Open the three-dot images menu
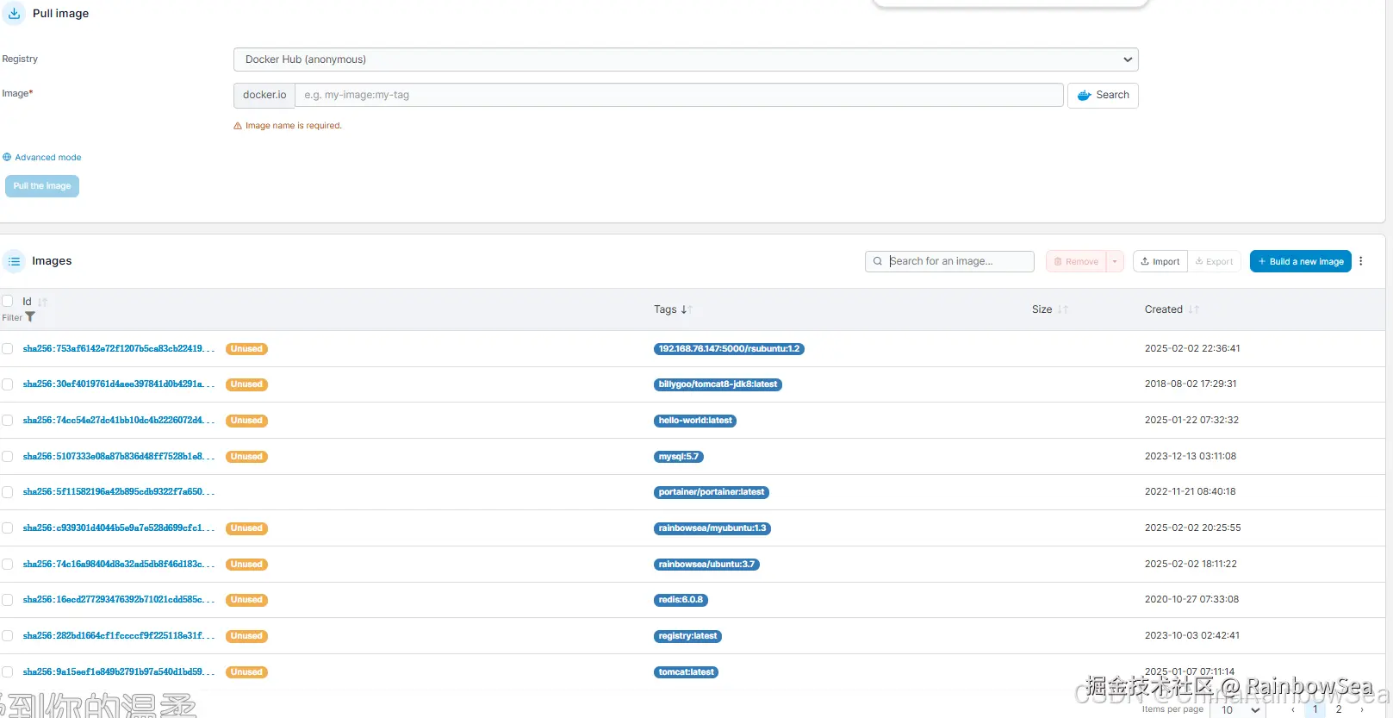 [x=1361, y=261]
